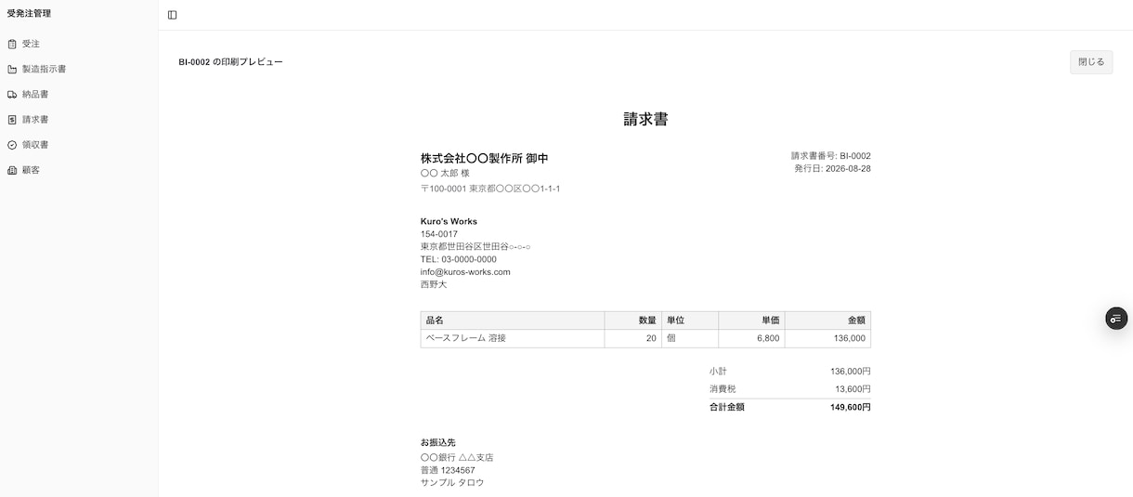The width and height of the screenshot is (1133, 497).
Task: Toggle the sidebar panel icon
Action: click(x=173, y=15)
